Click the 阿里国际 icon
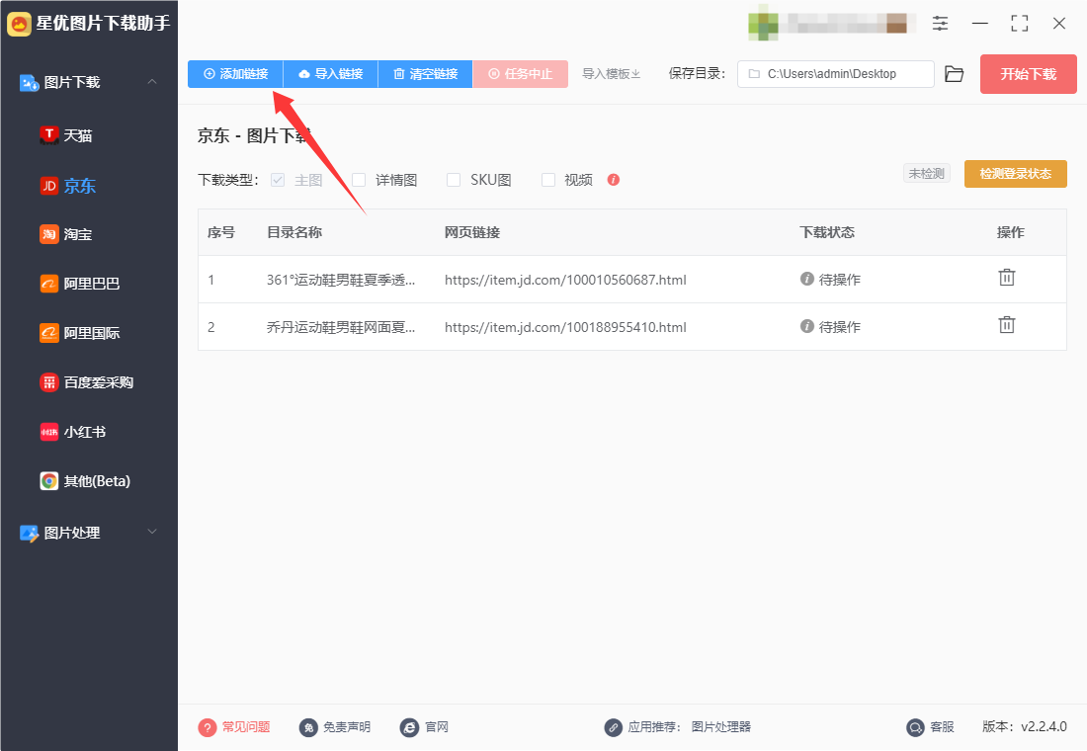 pos(48,333)
